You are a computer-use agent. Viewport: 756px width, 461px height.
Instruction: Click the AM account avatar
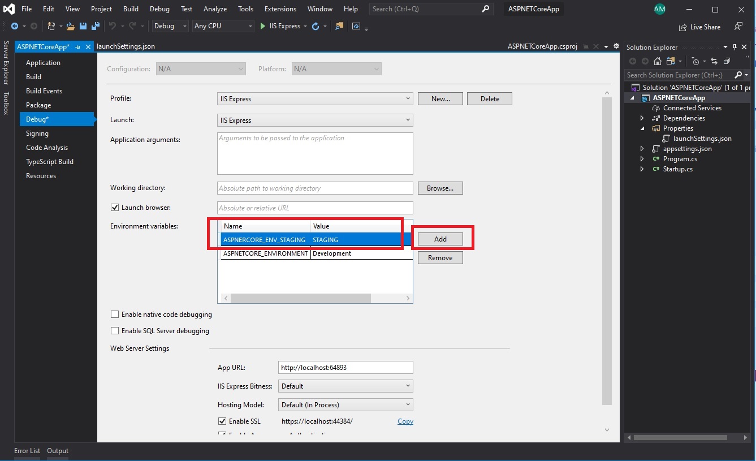pos(659,9)
